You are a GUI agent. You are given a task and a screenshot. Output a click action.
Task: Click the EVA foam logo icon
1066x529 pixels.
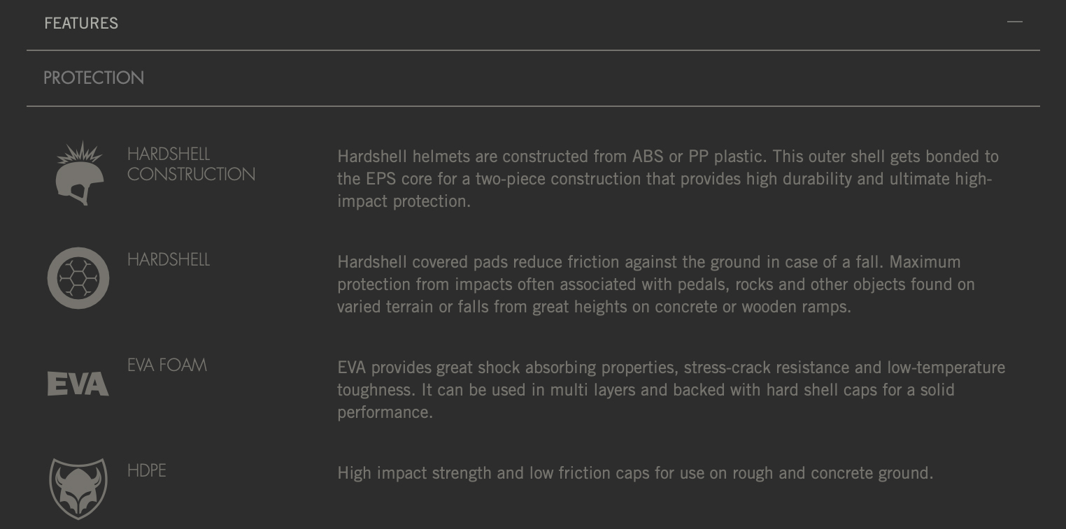tap(78, 384)
